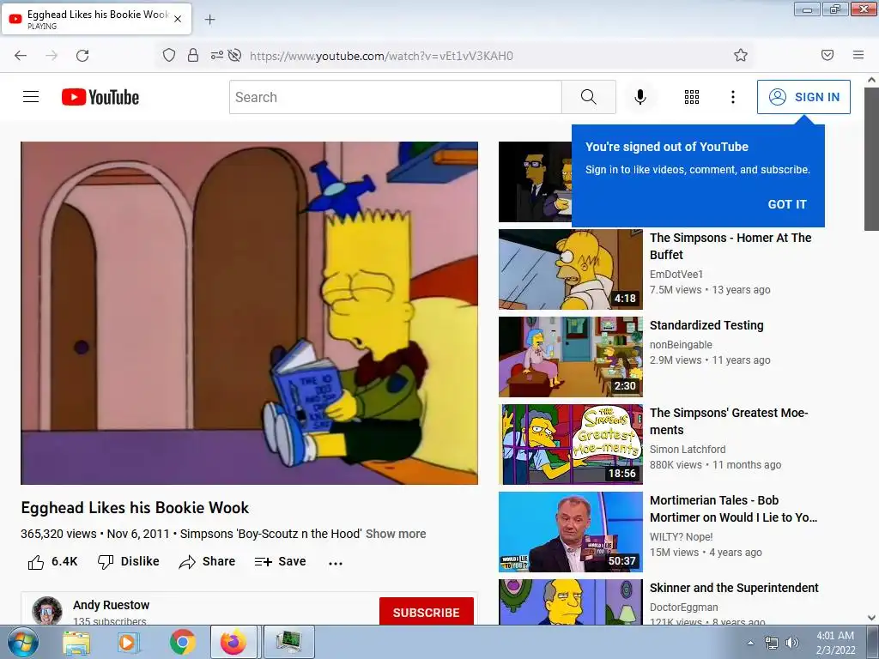Click Andy Ruestow's channel avatar
879x659 pixels.
(x=46, y=611)
